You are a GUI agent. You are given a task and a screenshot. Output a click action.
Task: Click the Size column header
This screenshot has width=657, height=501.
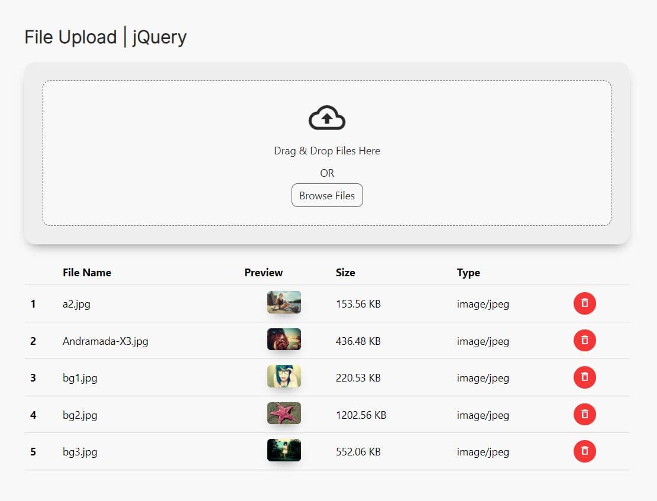click(345, 273)
